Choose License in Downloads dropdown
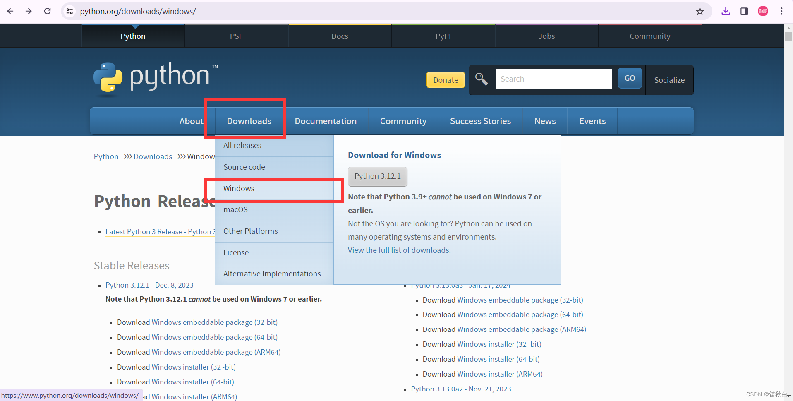This screenshot has height=401, width=793. click(274, 253)
